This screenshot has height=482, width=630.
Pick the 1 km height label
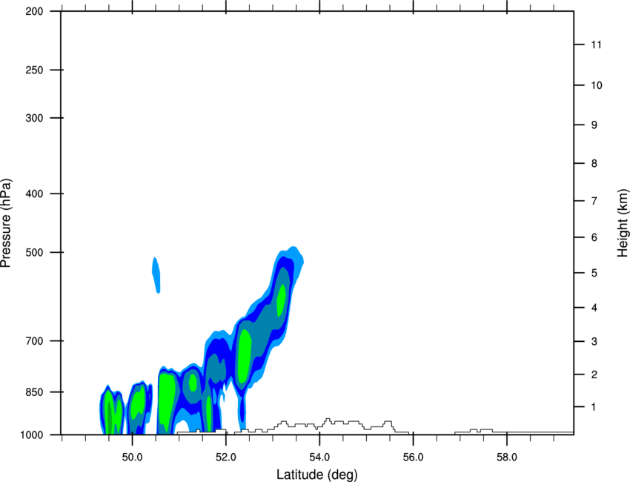(x=594, y=407)
